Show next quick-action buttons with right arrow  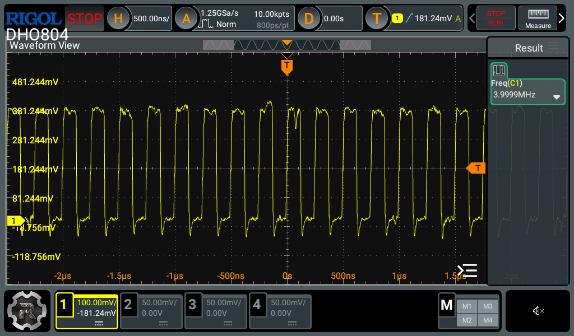(x=562, y=18)
